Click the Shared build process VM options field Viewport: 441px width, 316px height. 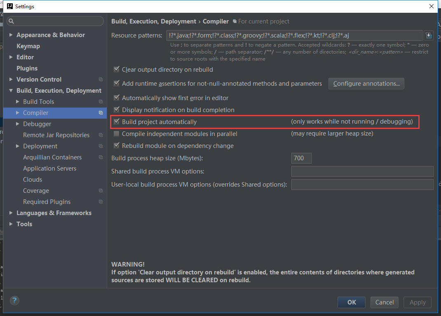click(362, 171)
